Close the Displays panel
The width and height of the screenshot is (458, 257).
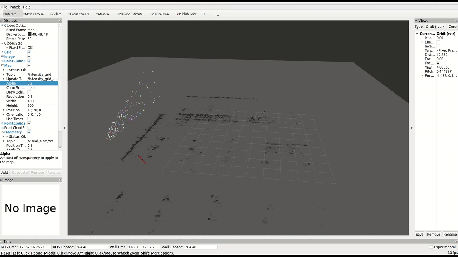pyautogui.click(x=60, y=21)
